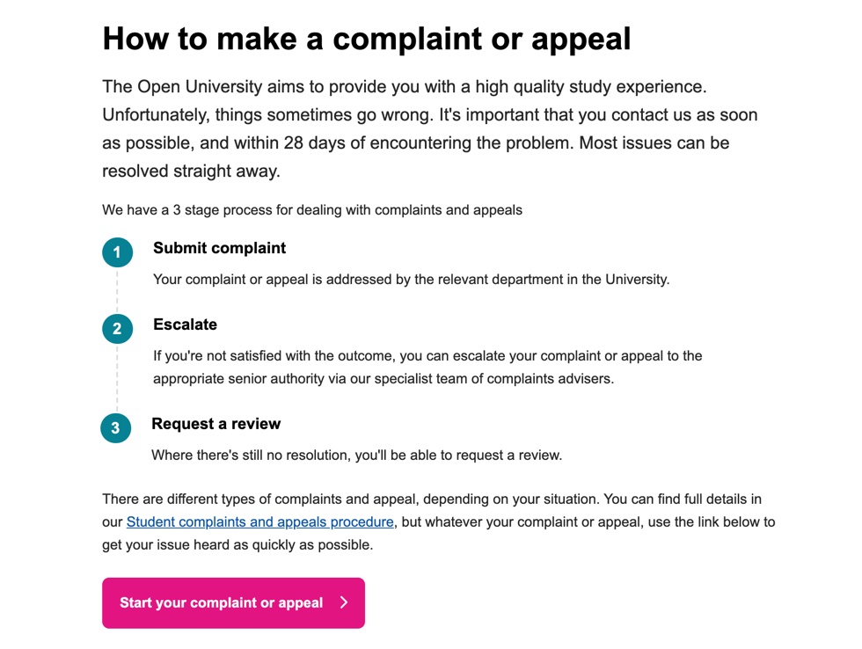Image resolution: width=862 pixels, height=649 pixels.
Task: Click the dashed line between steps 2 and 3
Action: [117, 378]
